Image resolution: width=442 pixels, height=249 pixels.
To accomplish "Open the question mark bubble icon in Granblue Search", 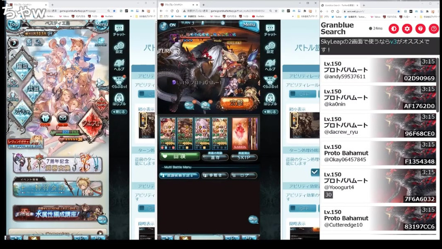I will pyautogui.click(x=420, y=29).
